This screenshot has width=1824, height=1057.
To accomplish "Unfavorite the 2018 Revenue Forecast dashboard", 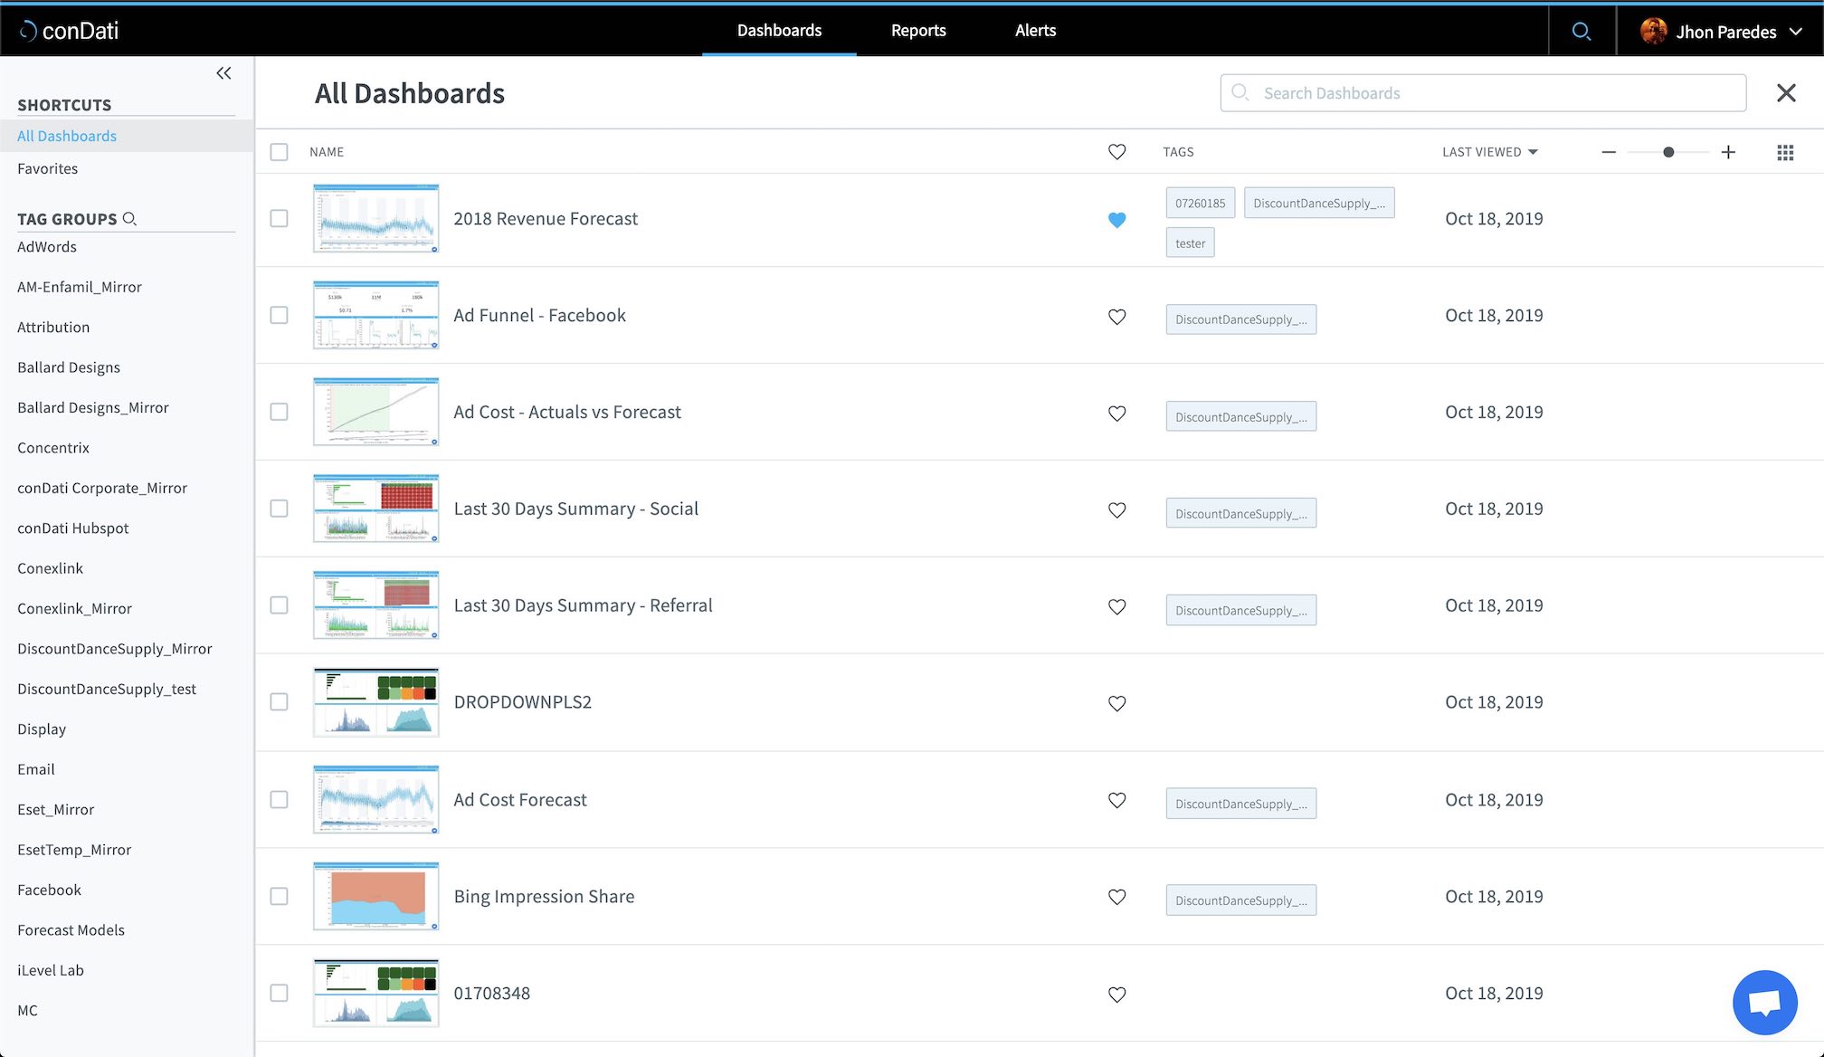I will [x=1117, y=219].
